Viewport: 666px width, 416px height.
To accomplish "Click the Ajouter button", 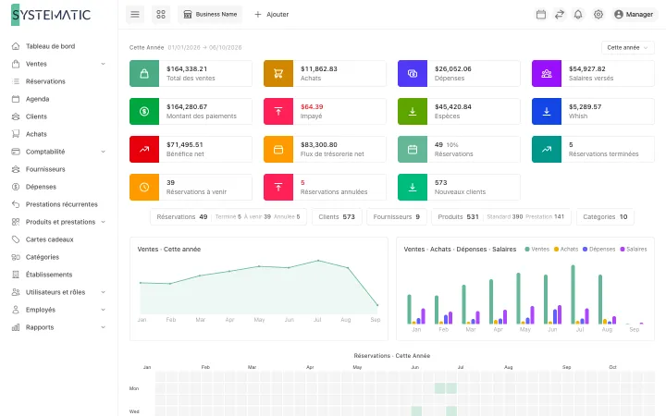I will (x=271, y=15).
